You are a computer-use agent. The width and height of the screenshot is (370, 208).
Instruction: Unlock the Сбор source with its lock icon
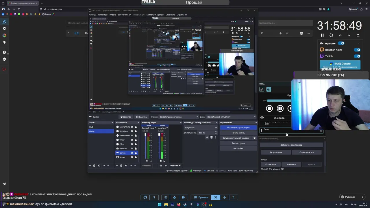pyautogui.click(x=136, y=144)
